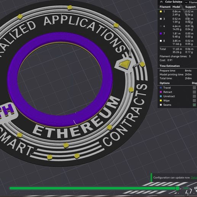The width and height of the screenshot is (197, 197).
Task: Enable the Retract display checkbox
Action: point(194,92)
